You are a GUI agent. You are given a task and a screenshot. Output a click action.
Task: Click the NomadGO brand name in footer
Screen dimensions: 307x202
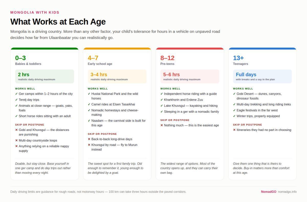pos(269,192)
